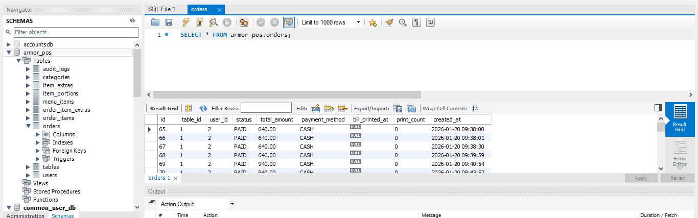This screenshot has height=218, width=698.
Task: Select the Views node
Action: pyautogui.click(x=40, y=183)
